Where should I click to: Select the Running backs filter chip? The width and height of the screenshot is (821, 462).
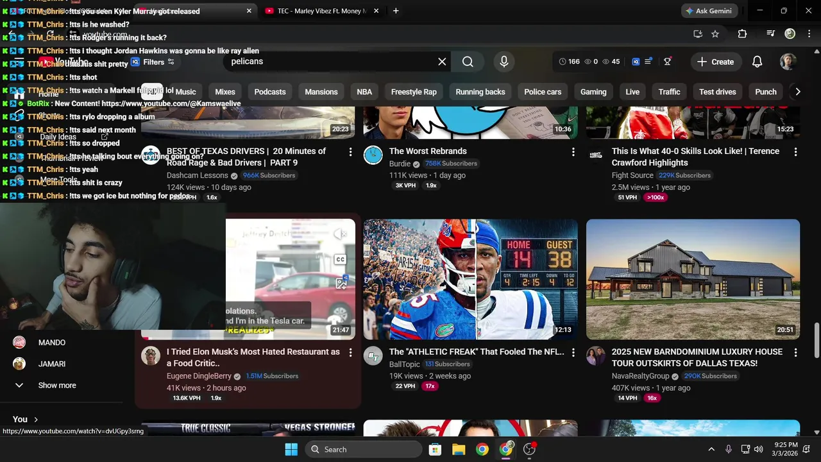pos(480,92)
